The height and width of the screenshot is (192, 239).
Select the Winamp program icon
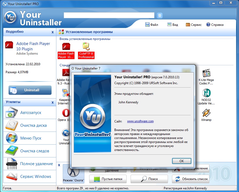point(206,113)
